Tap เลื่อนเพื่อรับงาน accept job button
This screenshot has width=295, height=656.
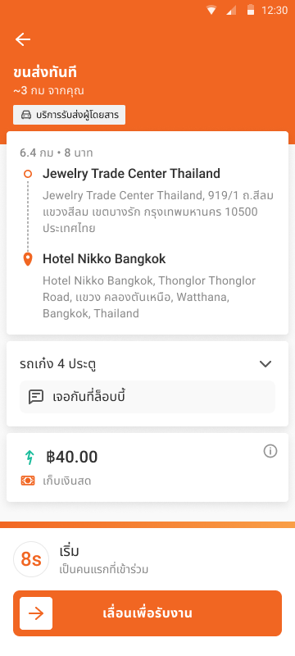click(x=147, y=613)
